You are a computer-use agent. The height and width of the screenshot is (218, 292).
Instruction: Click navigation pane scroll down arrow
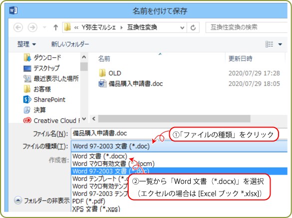tap(84, 119)
